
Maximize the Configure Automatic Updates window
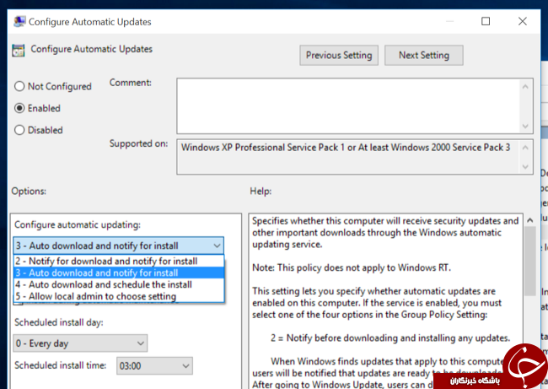(x=486, y=21)
